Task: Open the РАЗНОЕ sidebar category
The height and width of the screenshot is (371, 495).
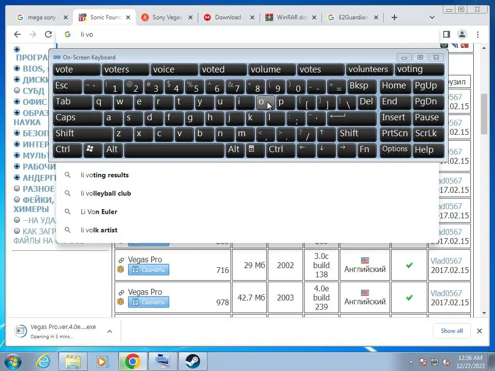Action: click(39, 189)
